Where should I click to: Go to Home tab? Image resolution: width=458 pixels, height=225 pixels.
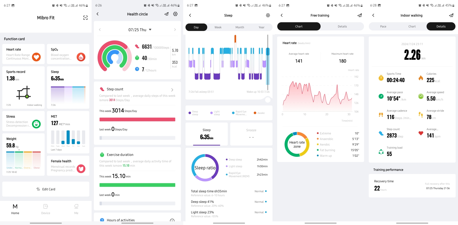point(15,209)
